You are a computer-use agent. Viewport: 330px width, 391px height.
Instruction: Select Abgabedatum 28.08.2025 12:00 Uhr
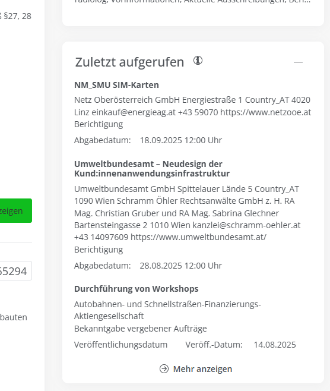tap(148, 266)
